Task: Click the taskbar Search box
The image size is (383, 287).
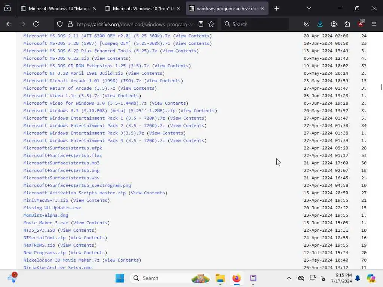Action: click(170, 278)
